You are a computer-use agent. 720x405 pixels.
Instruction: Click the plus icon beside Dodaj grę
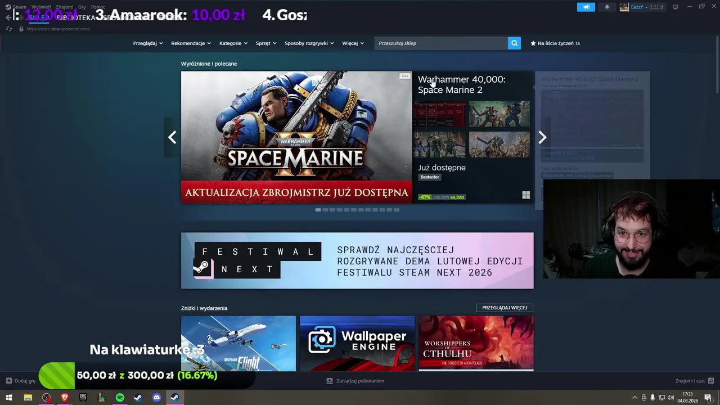coord(9,381)
